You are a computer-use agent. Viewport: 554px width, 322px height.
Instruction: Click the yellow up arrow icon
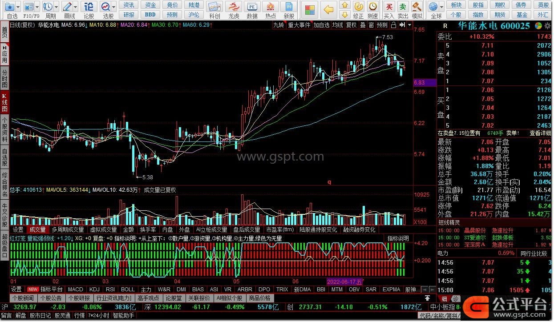345,5
